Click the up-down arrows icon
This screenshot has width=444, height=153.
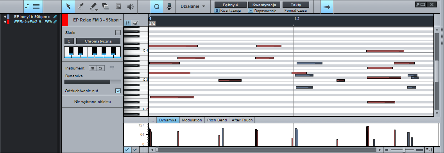27,6
